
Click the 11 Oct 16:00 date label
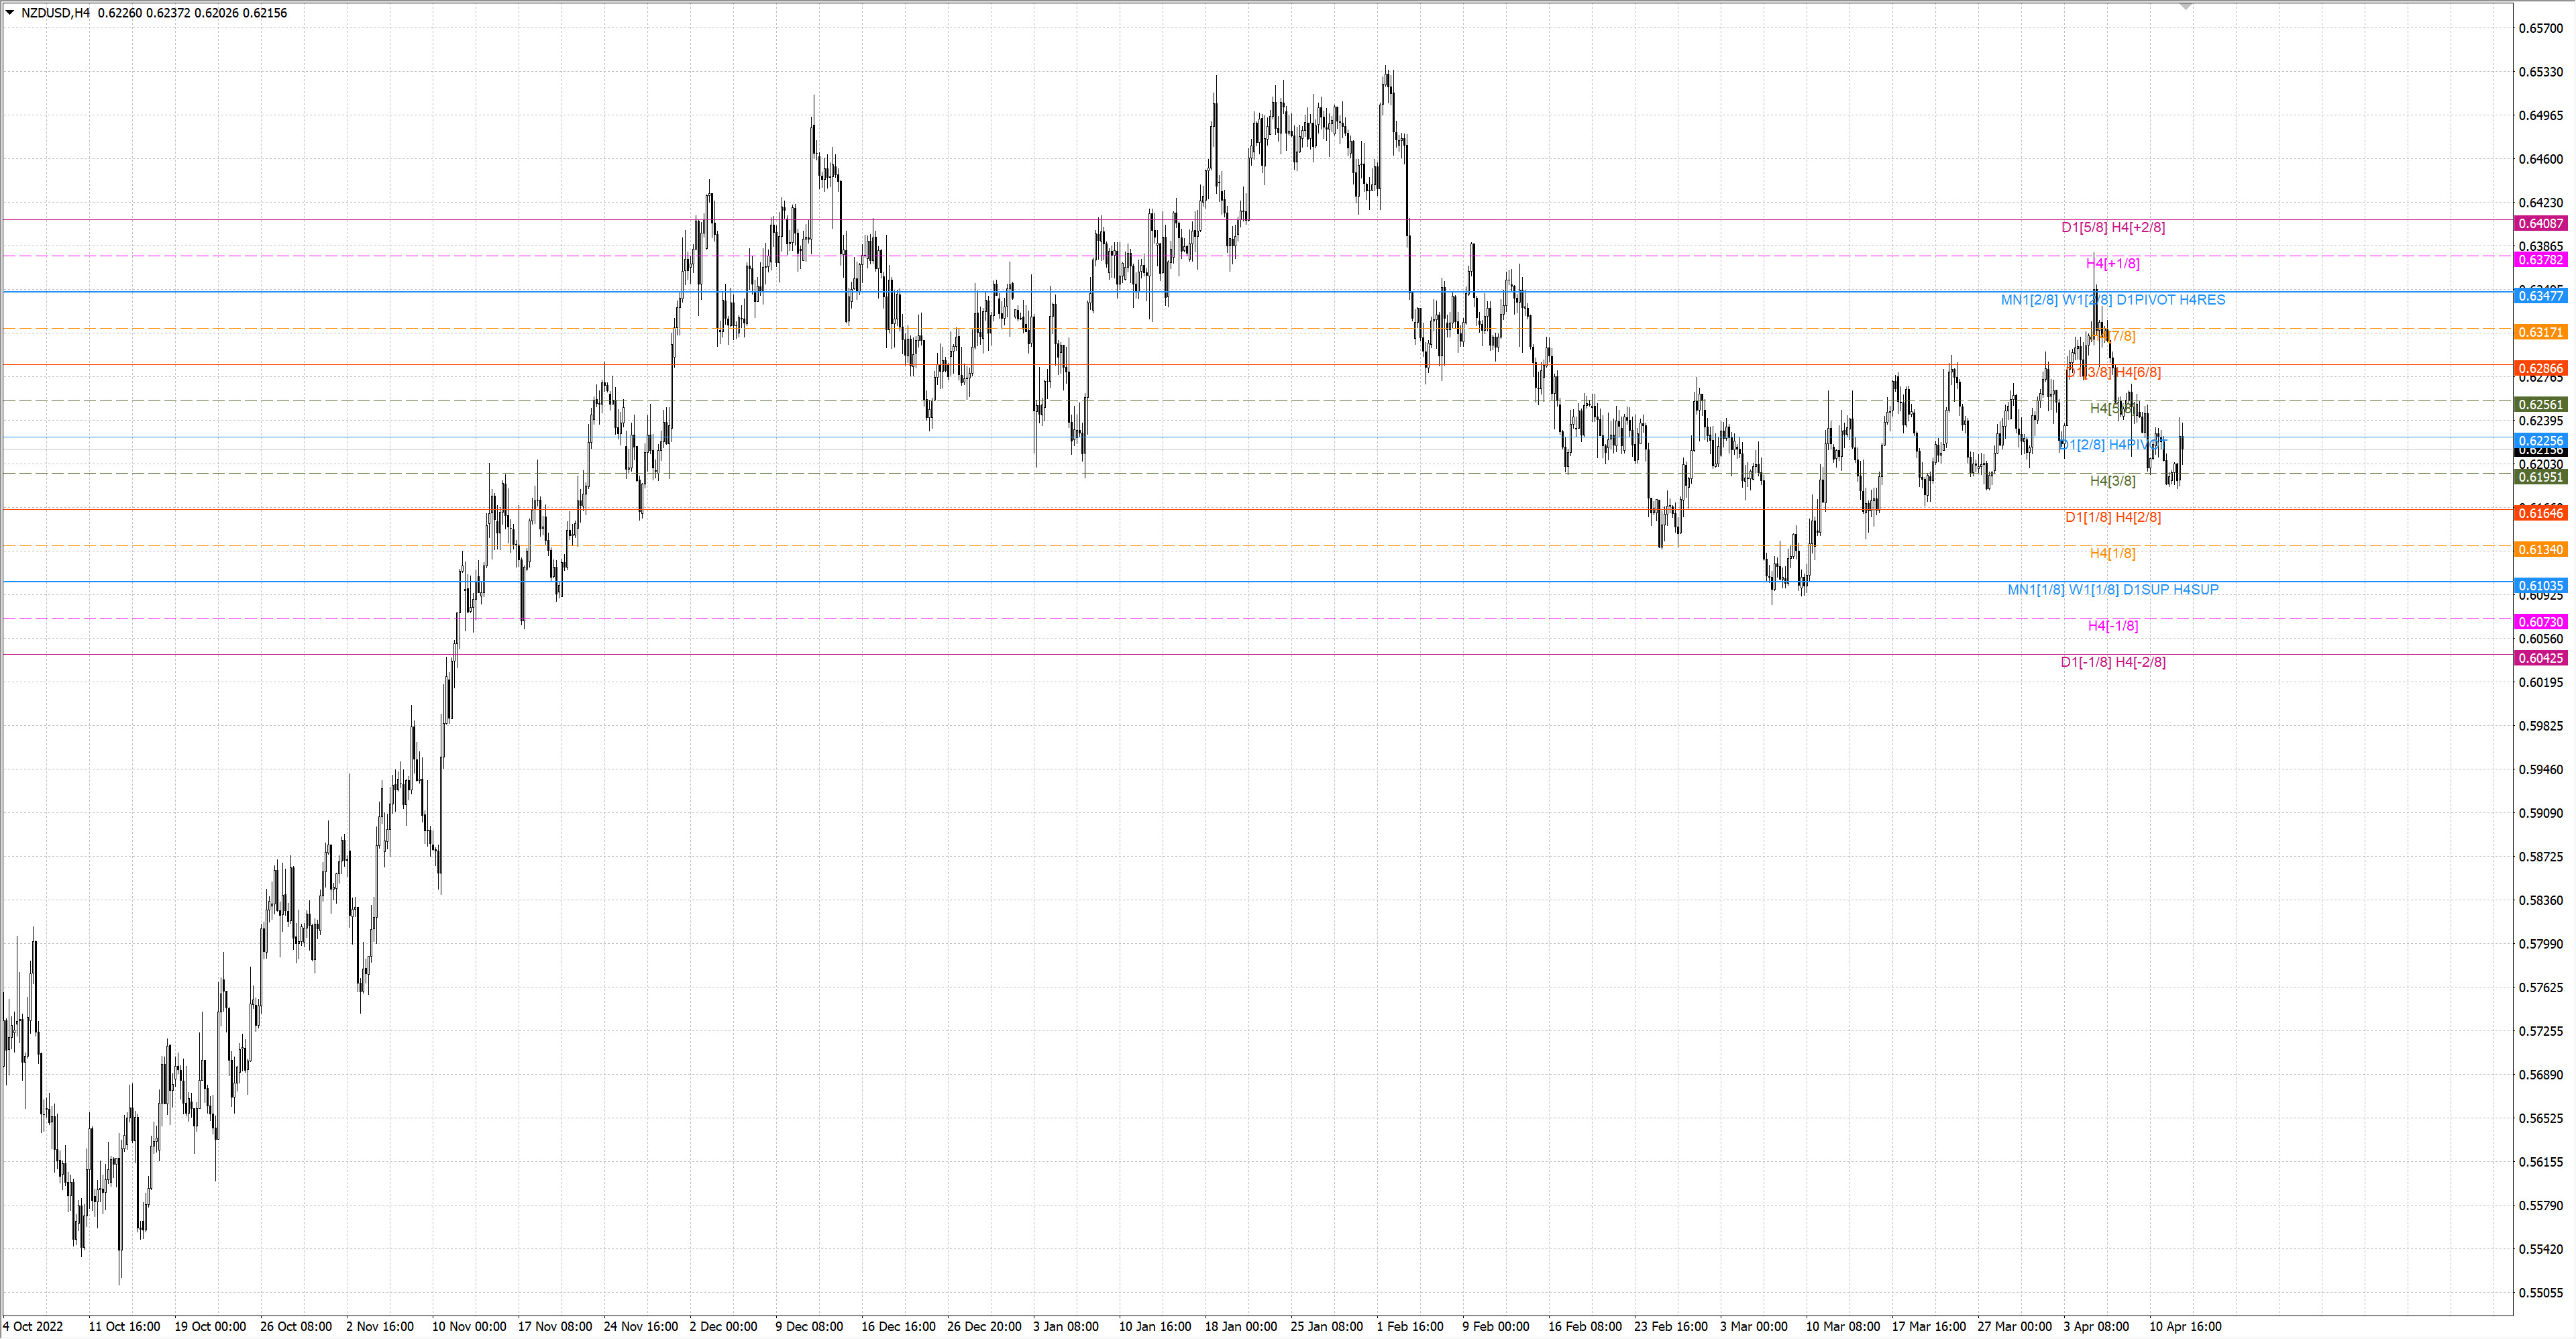[x=124, y=1326]
